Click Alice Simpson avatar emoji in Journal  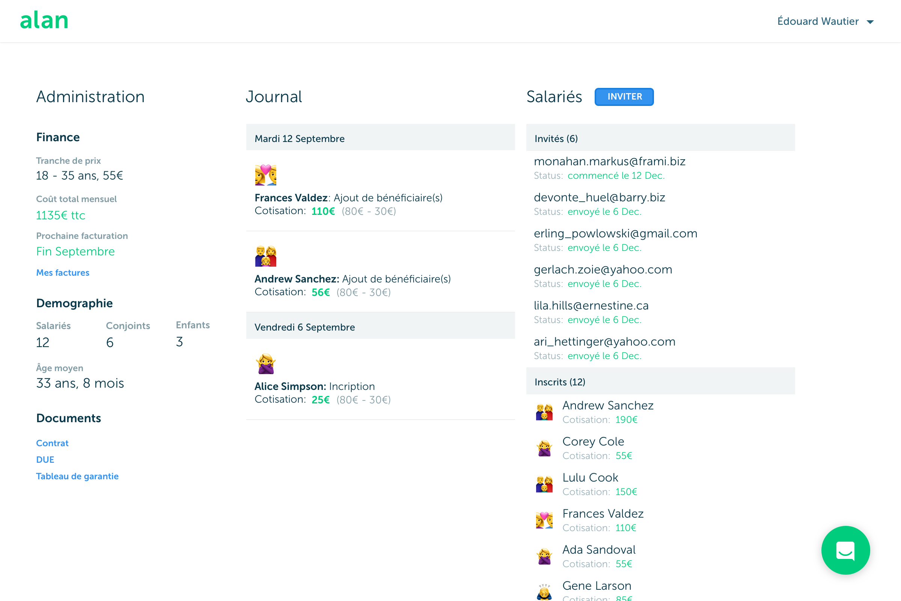click(x=265, y=364)
